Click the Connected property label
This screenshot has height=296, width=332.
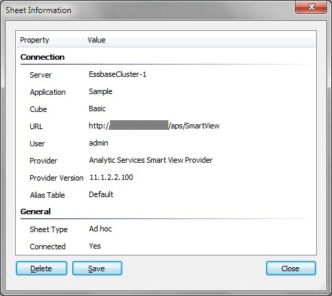tap(47, 247)
